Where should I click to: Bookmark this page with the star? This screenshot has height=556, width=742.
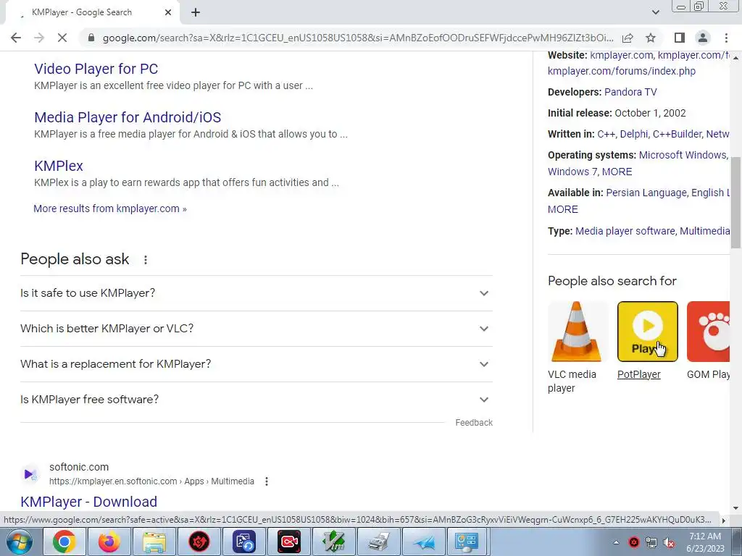651,38
